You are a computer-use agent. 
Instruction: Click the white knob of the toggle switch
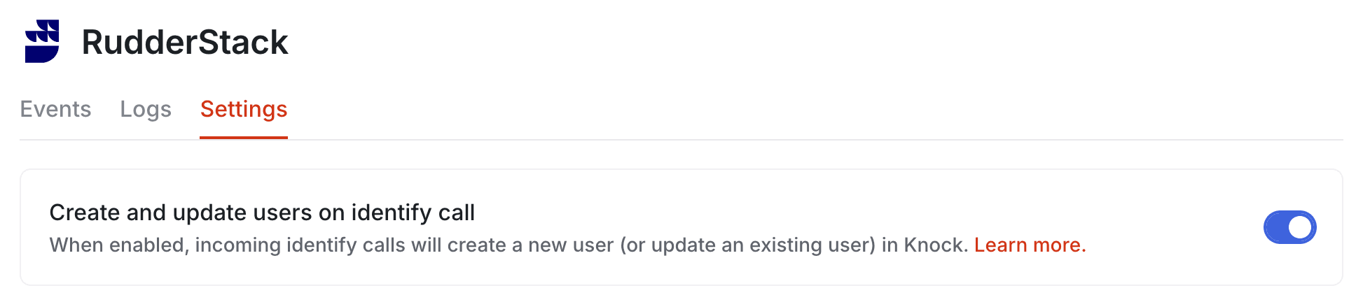(x=1300, y=227)
